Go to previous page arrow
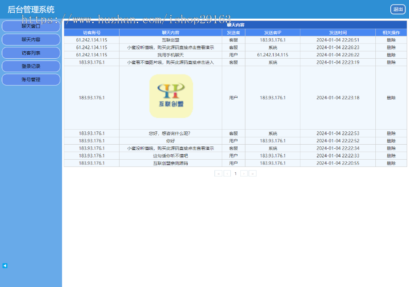409x287 pixels. [x=227, y=173]
